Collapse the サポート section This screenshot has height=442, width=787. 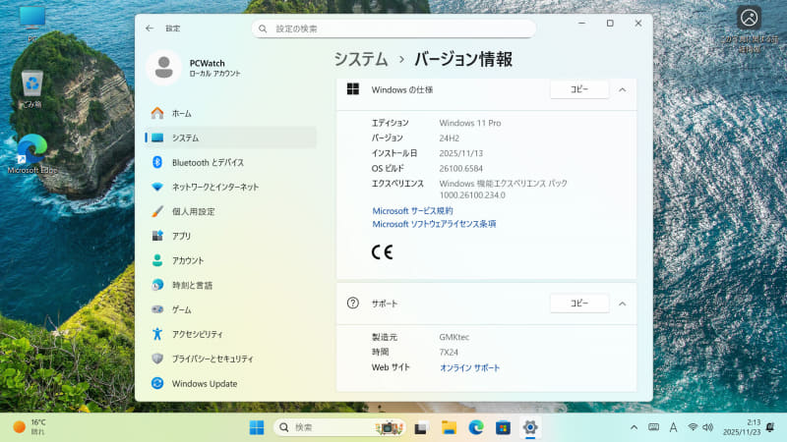coord(623,304)
